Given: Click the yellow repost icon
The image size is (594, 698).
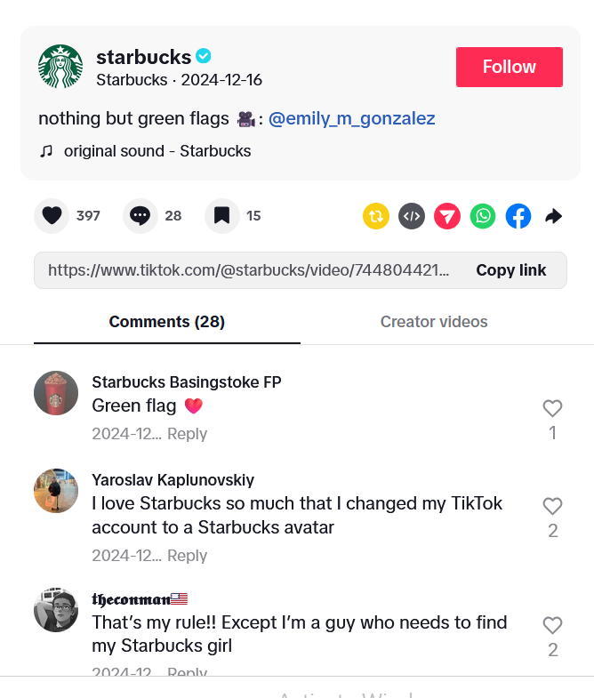Looking at the screenshot, I should pos(375,216).
